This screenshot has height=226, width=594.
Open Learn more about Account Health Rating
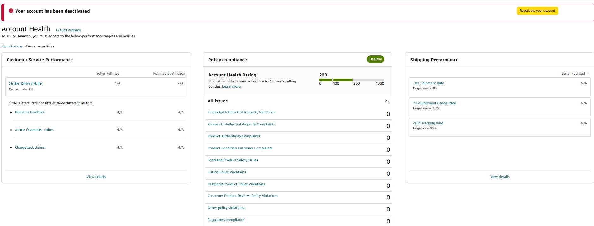point(231,86)
